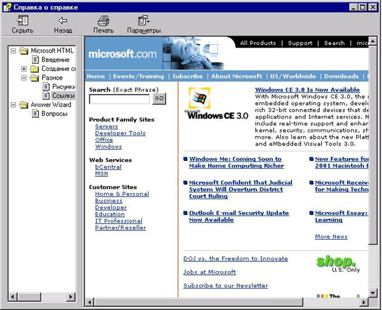
Task: Open the More News link
Action: pyautogui.click(x=331, y=237)
